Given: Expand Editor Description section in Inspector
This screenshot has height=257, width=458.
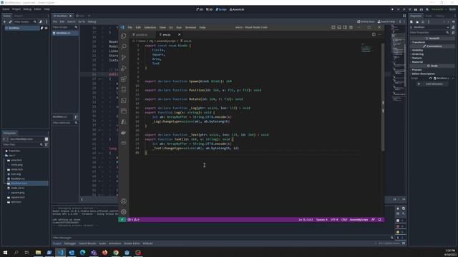Looking at the screenshot, I should pyautogui.click(x=423, y=74).
